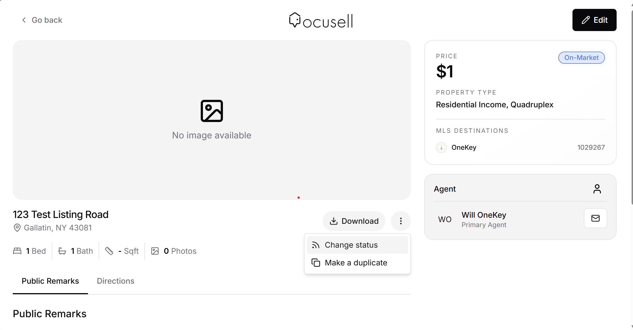The image size is (633, 330).
Task: Click the ruler square-footage icon
Action: click(109, 251)
